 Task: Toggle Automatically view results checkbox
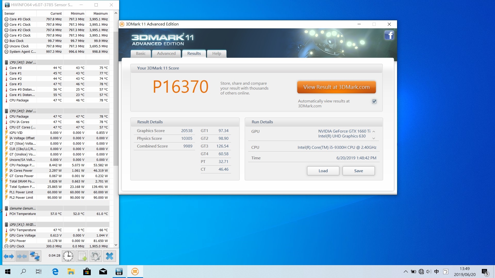pyautogui.click(x=374, y=101)
